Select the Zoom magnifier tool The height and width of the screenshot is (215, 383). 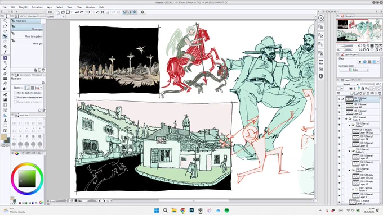5,21
